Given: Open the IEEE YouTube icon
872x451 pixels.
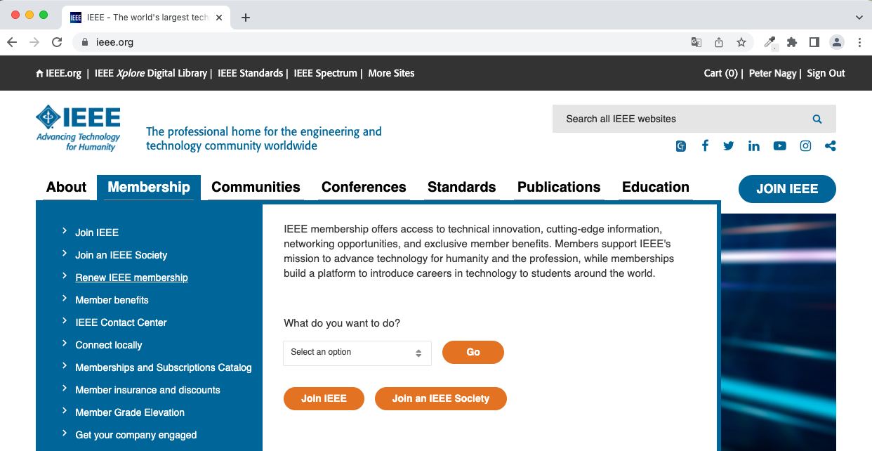Looking at the screenshot, I should point(780,146).
